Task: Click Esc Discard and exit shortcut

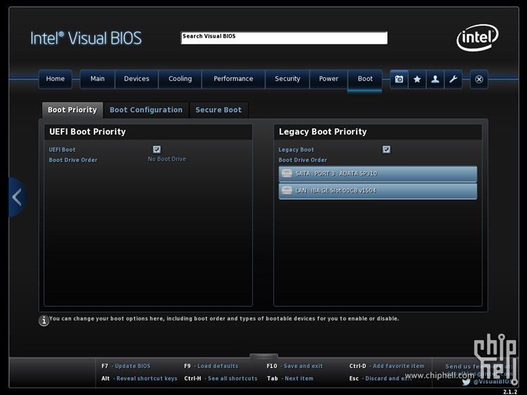Action: pos(380,379)
